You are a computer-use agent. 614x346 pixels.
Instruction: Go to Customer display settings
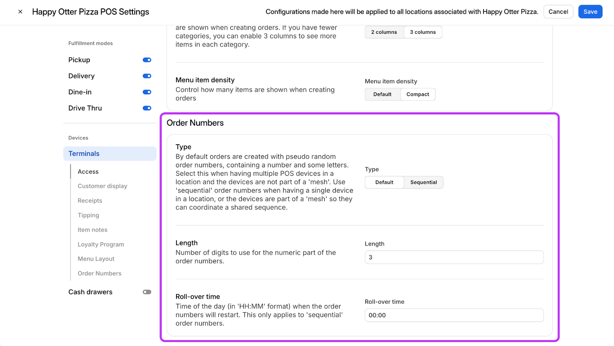point(102,186)
